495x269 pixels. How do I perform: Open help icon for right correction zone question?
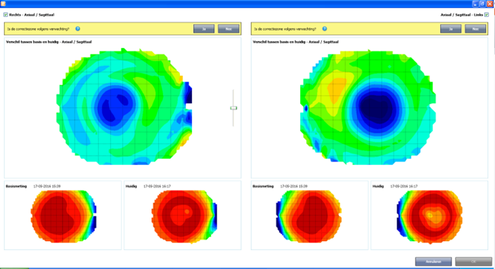click(x=325, y=29)
